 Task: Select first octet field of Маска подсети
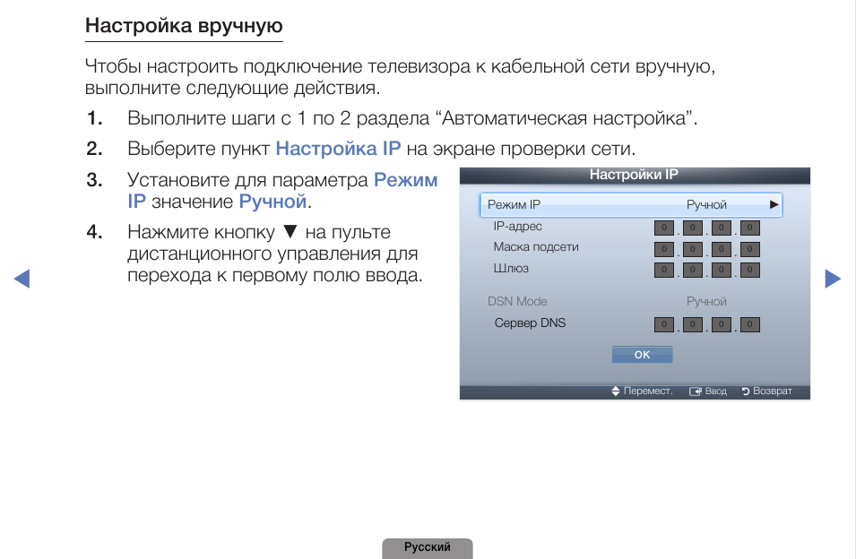tap(663, 249)
